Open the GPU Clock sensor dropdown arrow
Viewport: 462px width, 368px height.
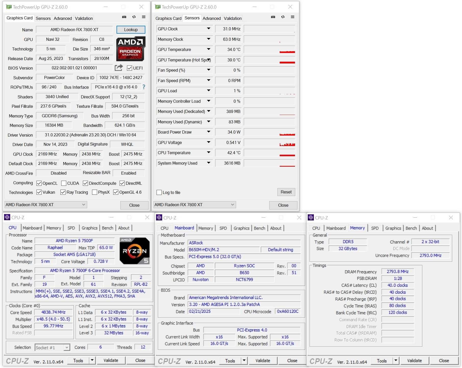click(209, 29)
